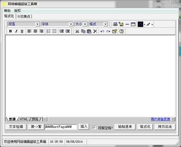Viewport: 181px width, 147px height.
Task: Open the 大小 size dropdown
Action: pyautogui.click(x=81, y=24)
